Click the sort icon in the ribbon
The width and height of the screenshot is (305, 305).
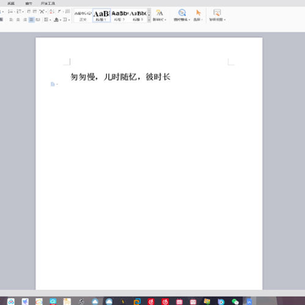(x=52, y=12)
